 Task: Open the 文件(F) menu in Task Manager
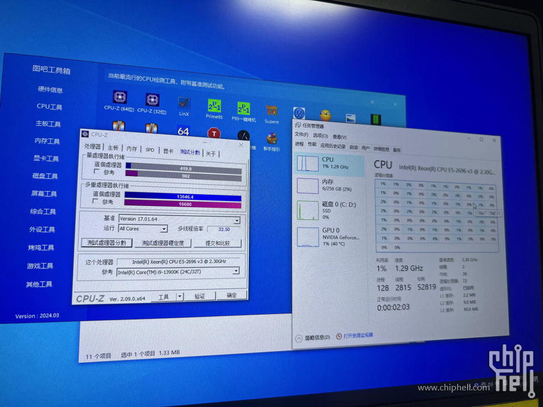[301, 134]
